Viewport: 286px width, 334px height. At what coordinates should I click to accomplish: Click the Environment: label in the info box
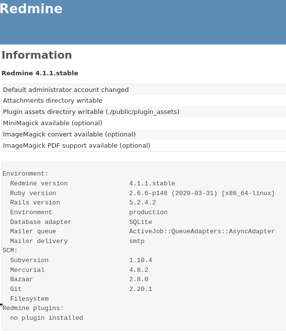tap(25, 174)
